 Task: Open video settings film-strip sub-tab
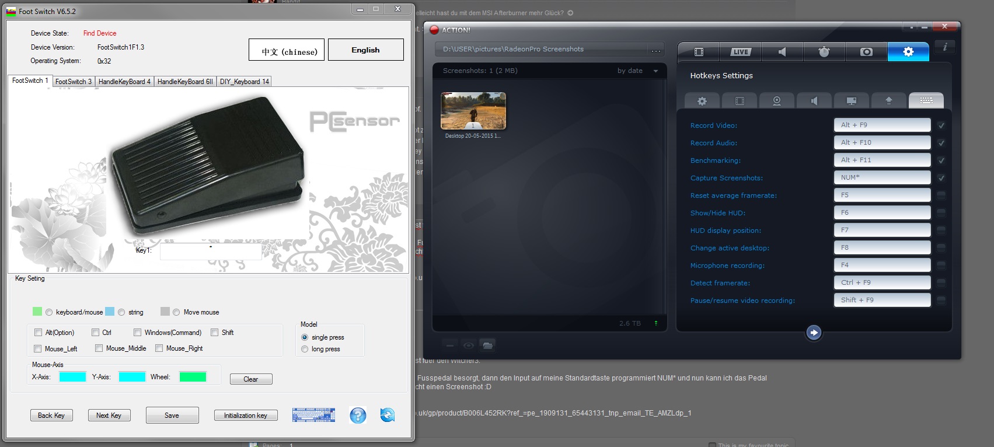(x=740, y=101)
